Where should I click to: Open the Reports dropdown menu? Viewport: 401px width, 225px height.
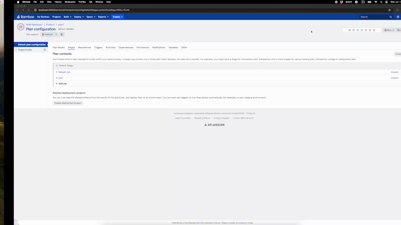tap(103, 17)
